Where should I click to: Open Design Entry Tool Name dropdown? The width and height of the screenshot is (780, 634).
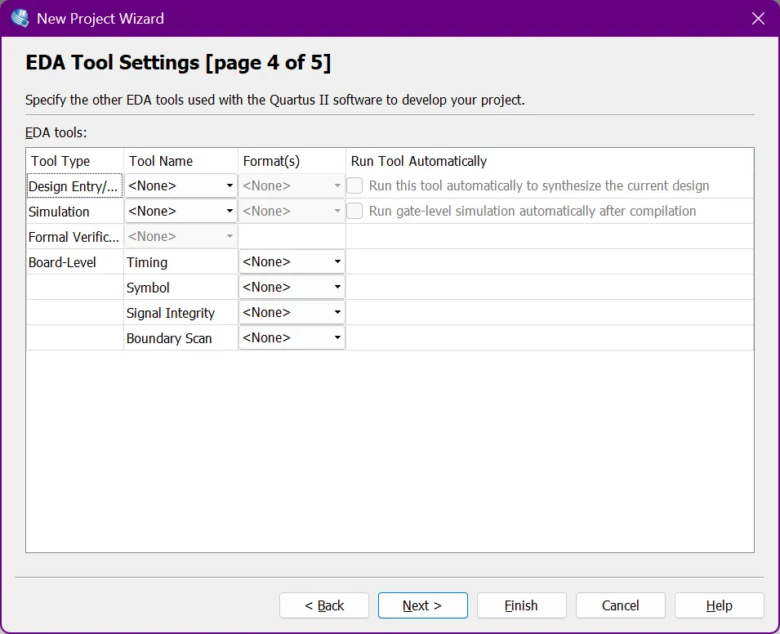[181, 185]
